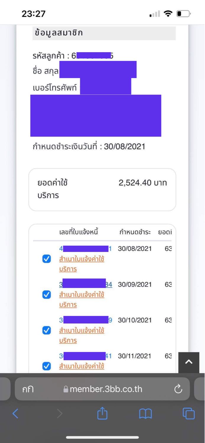Image resolution: width=205 pixels, height=443 pixels.
Task: Toggle the checkbox for invoice due 30/11/2021
Action: pyautogui.click(x=47, y=366)
